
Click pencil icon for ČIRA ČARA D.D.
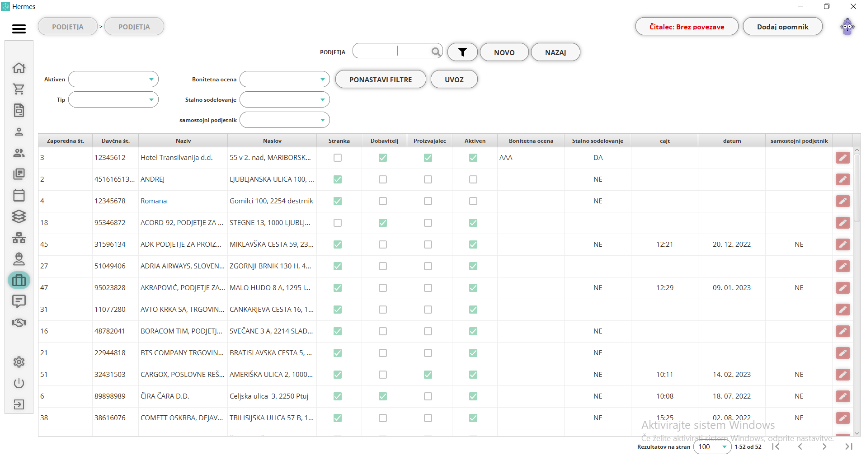tap(843, 396)
